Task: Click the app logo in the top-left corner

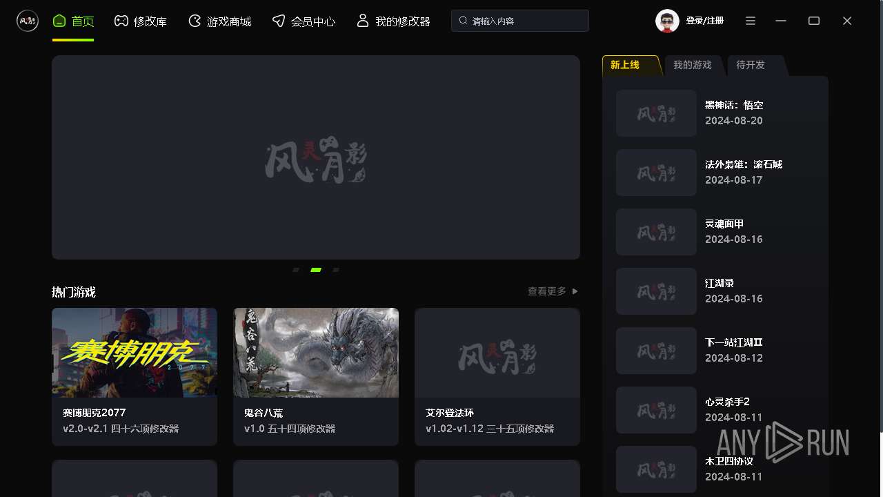Action: 28,21
